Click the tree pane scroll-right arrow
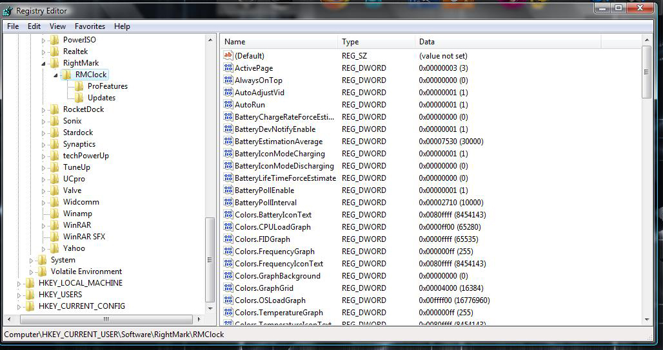Image resolution: width=663 pixels, height=350 pixels. pyautogui.click(x=198, y=319)
